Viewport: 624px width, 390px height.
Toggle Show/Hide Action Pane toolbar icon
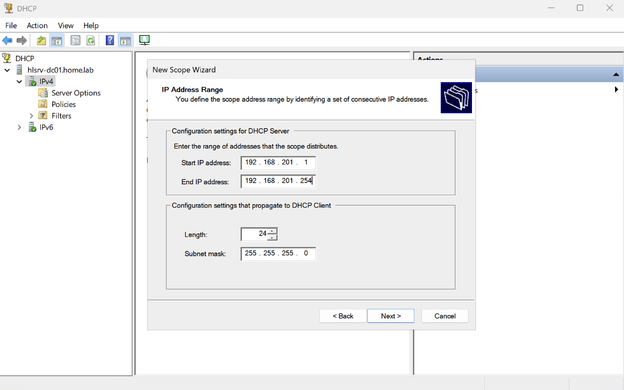coord(125,41)
